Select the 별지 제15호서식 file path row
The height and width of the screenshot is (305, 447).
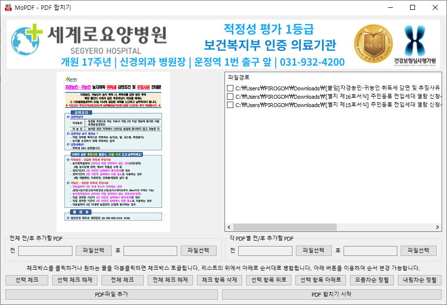click(x=334, y=105)
